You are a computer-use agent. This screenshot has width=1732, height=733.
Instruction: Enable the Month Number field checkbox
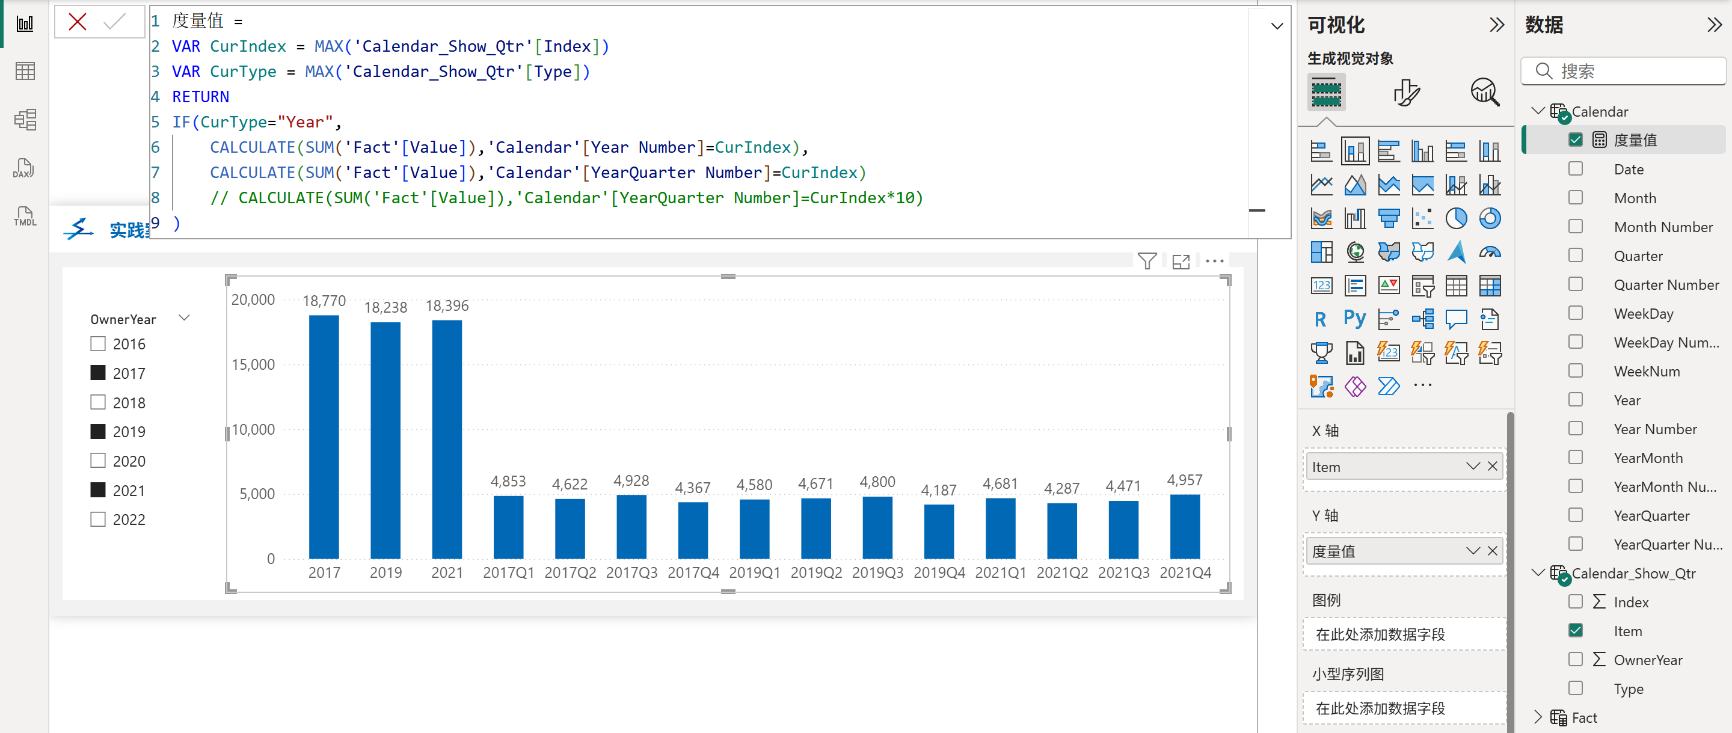[1576, 227]
